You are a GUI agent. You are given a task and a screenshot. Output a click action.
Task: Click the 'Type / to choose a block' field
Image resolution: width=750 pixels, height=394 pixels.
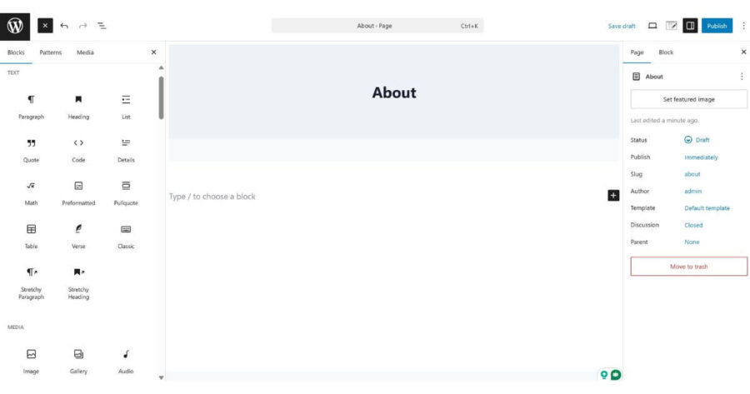click(x=212, y=197)
